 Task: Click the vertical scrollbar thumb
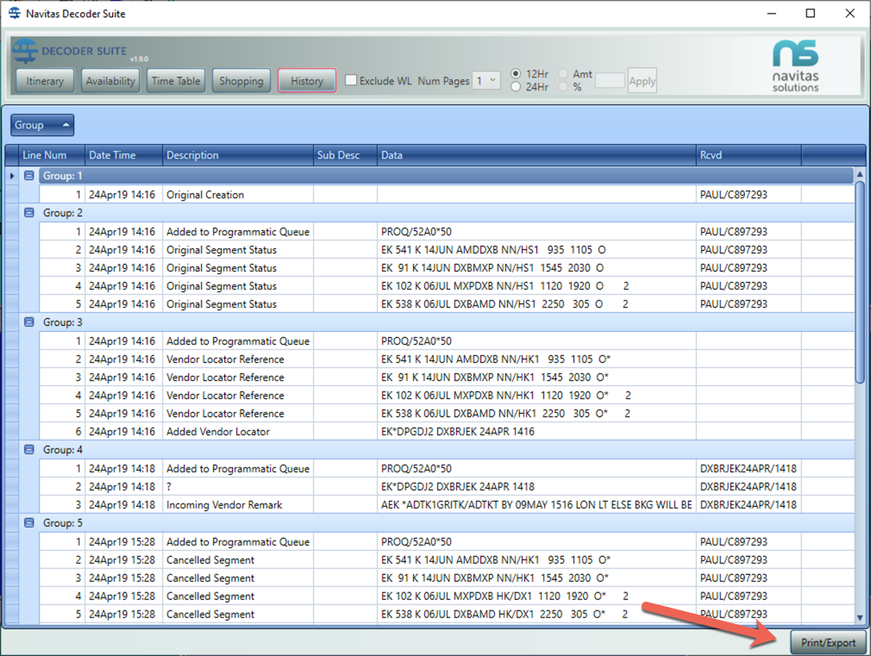click(860, 282)
